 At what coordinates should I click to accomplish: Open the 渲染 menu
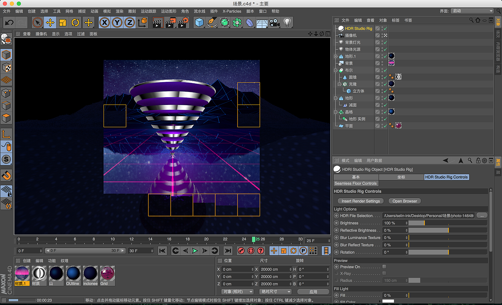click(120, 11)
